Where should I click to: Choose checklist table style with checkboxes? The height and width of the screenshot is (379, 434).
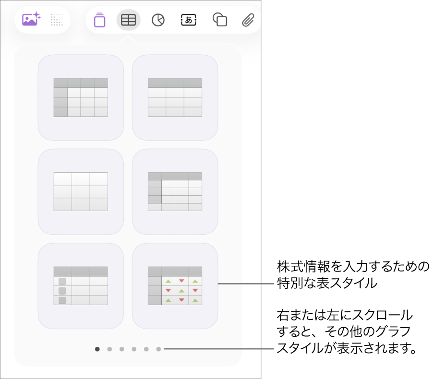pos(81,286)
